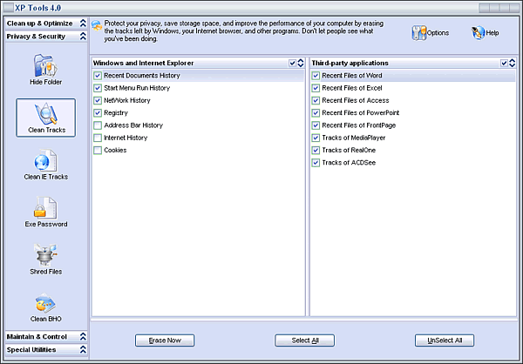Click the privacy description eraser icon
The image size is (523, 364).
tap(97, 25)
